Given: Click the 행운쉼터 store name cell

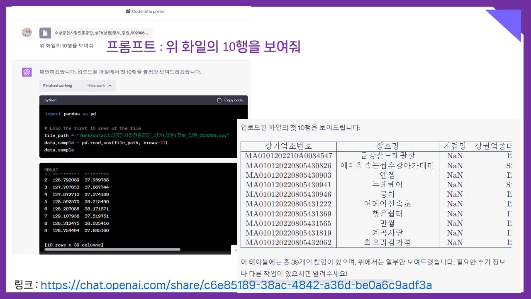Looking at the screenshot, I should [x=387, y=214].
